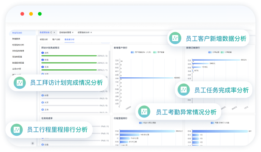Collapse the sidebar using bottom toggle icon
The image size is (261, 152).
click(x=32, y=143)
